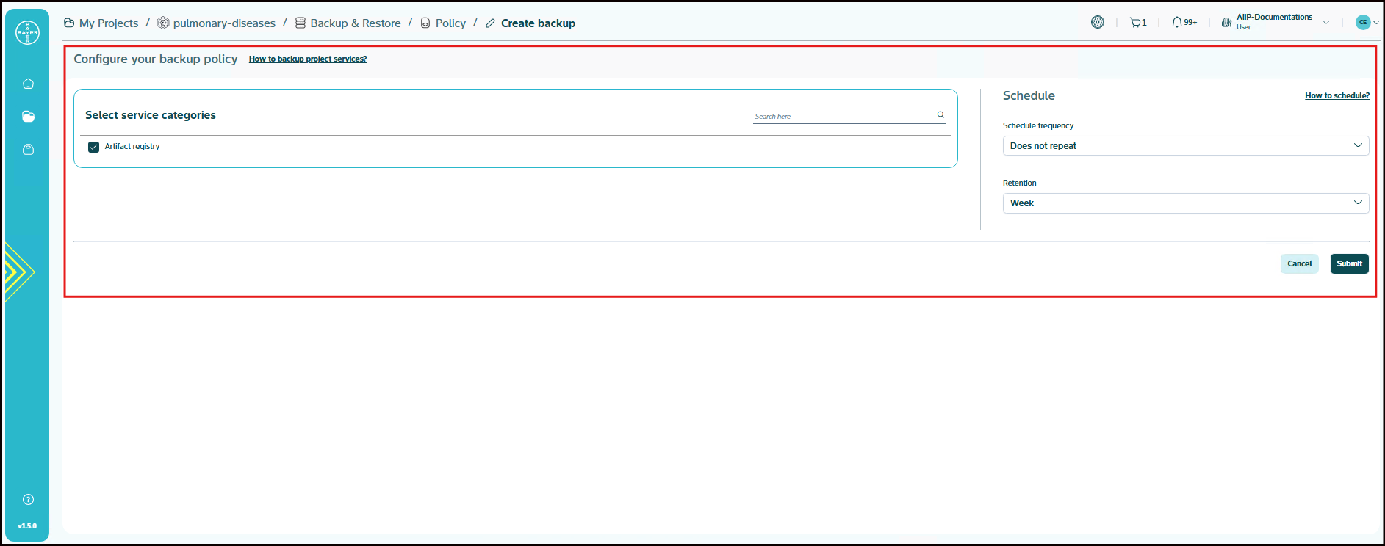This screenshot has width=1385, height=546.
Task: Click the circular emblem icon beside the cart
Action: [1097, 22]
